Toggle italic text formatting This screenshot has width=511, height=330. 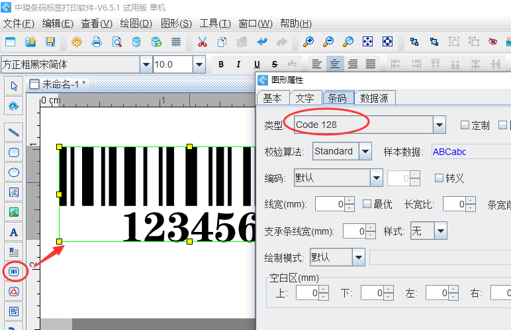click(238, 64)
